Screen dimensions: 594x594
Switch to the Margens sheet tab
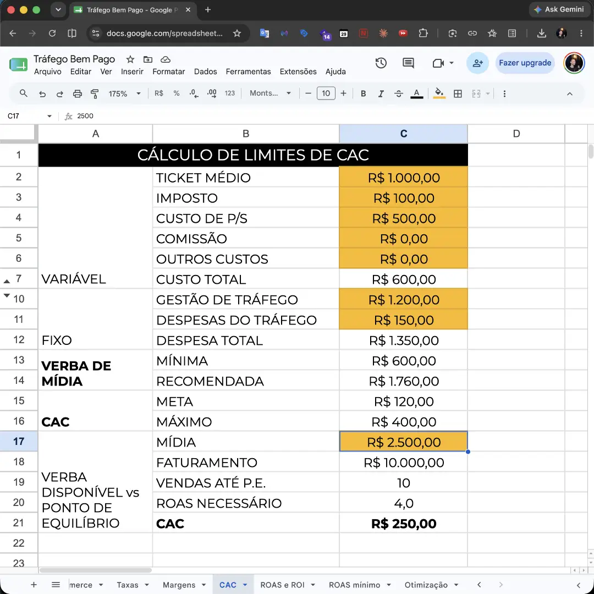click(179, 585)
